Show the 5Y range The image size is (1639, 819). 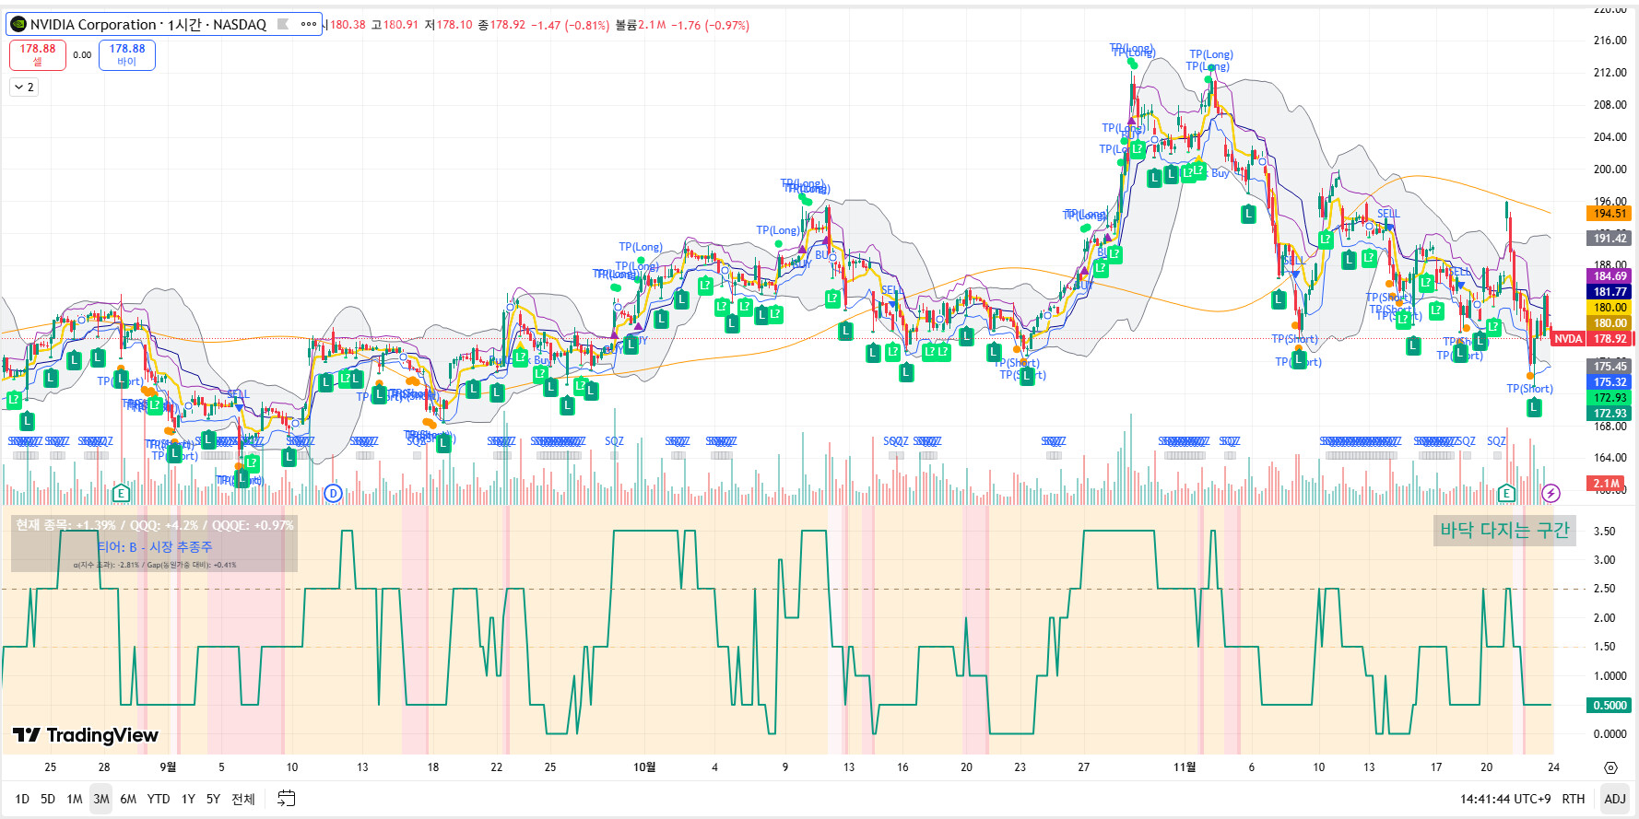[213, 799]
